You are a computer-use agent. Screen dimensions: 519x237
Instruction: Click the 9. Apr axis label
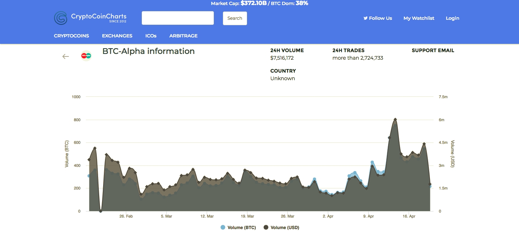(x=368, y=216)
